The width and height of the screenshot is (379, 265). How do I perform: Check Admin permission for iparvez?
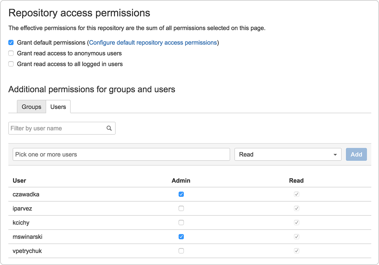pyautogui.click(x=181, y=209)
